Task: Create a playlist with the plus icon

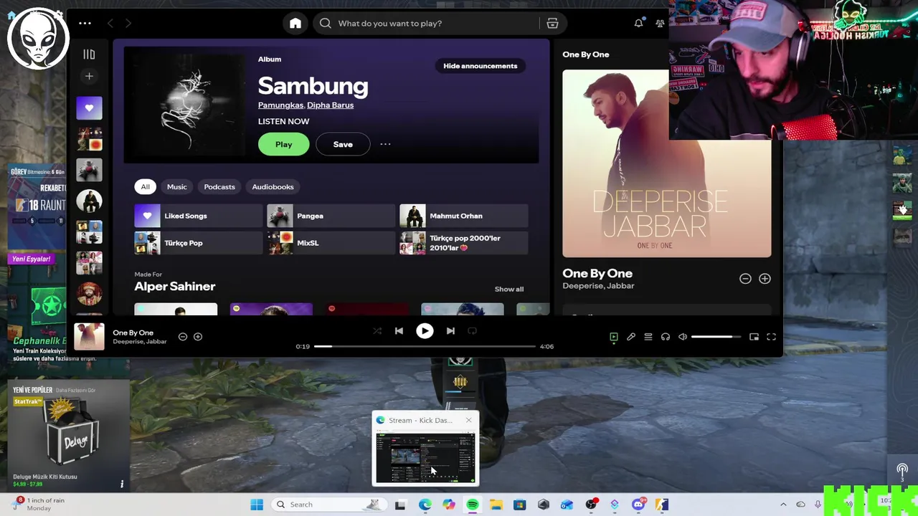Action: tap(89, 76)
